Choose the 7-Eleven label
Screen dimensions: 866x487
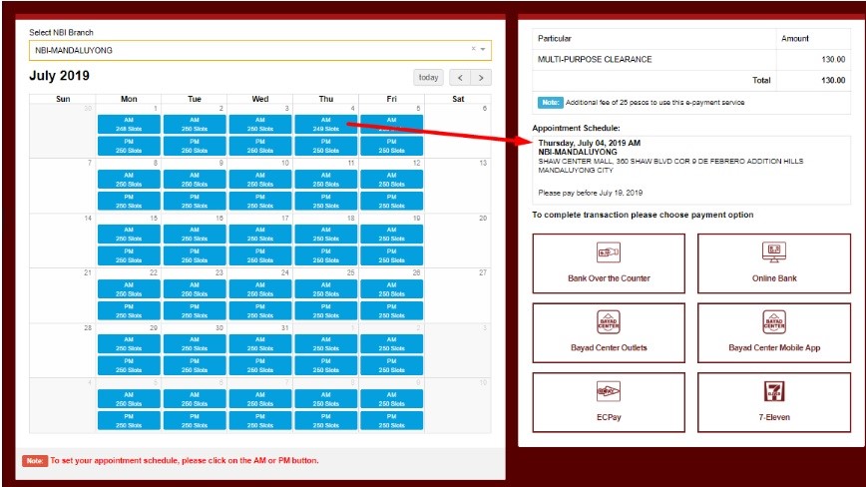(x=774, y=417)
